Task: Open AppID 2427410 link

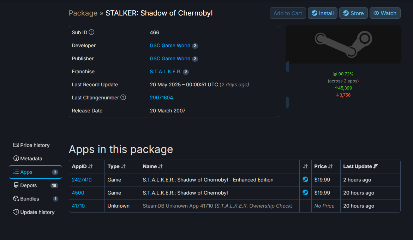Action: (82, 180)
